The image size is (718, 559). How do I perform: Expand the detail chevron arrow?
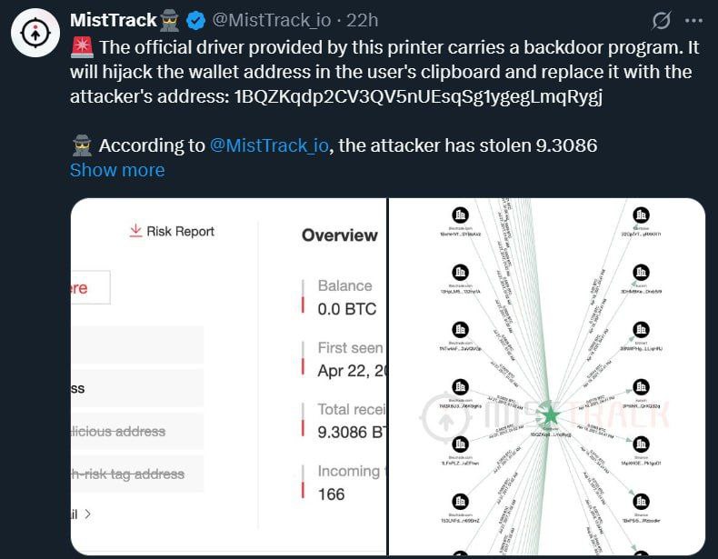click(87, 514)
